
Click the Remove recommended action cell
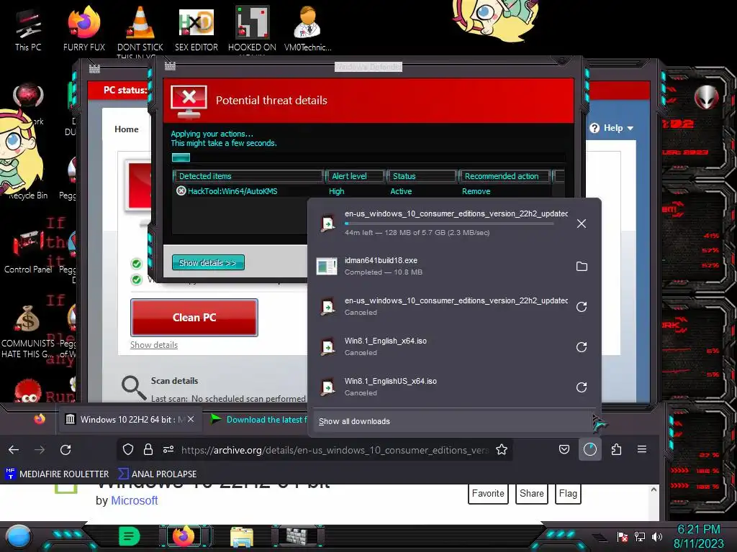pyautogui.click(x=476, y=191)
